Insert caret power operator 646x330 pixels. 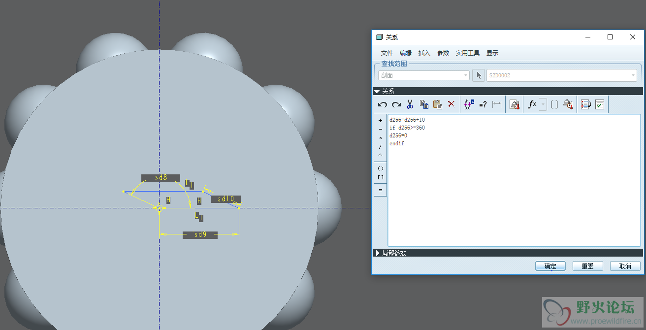(x=380, y=155)
